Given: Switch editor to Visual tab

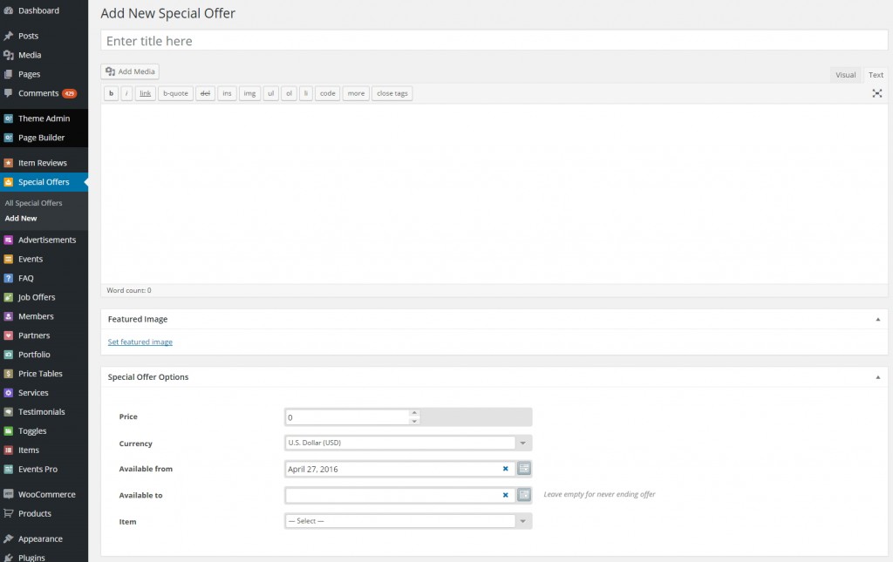Looking at the screenshot, I should click(x=846, y=75).
